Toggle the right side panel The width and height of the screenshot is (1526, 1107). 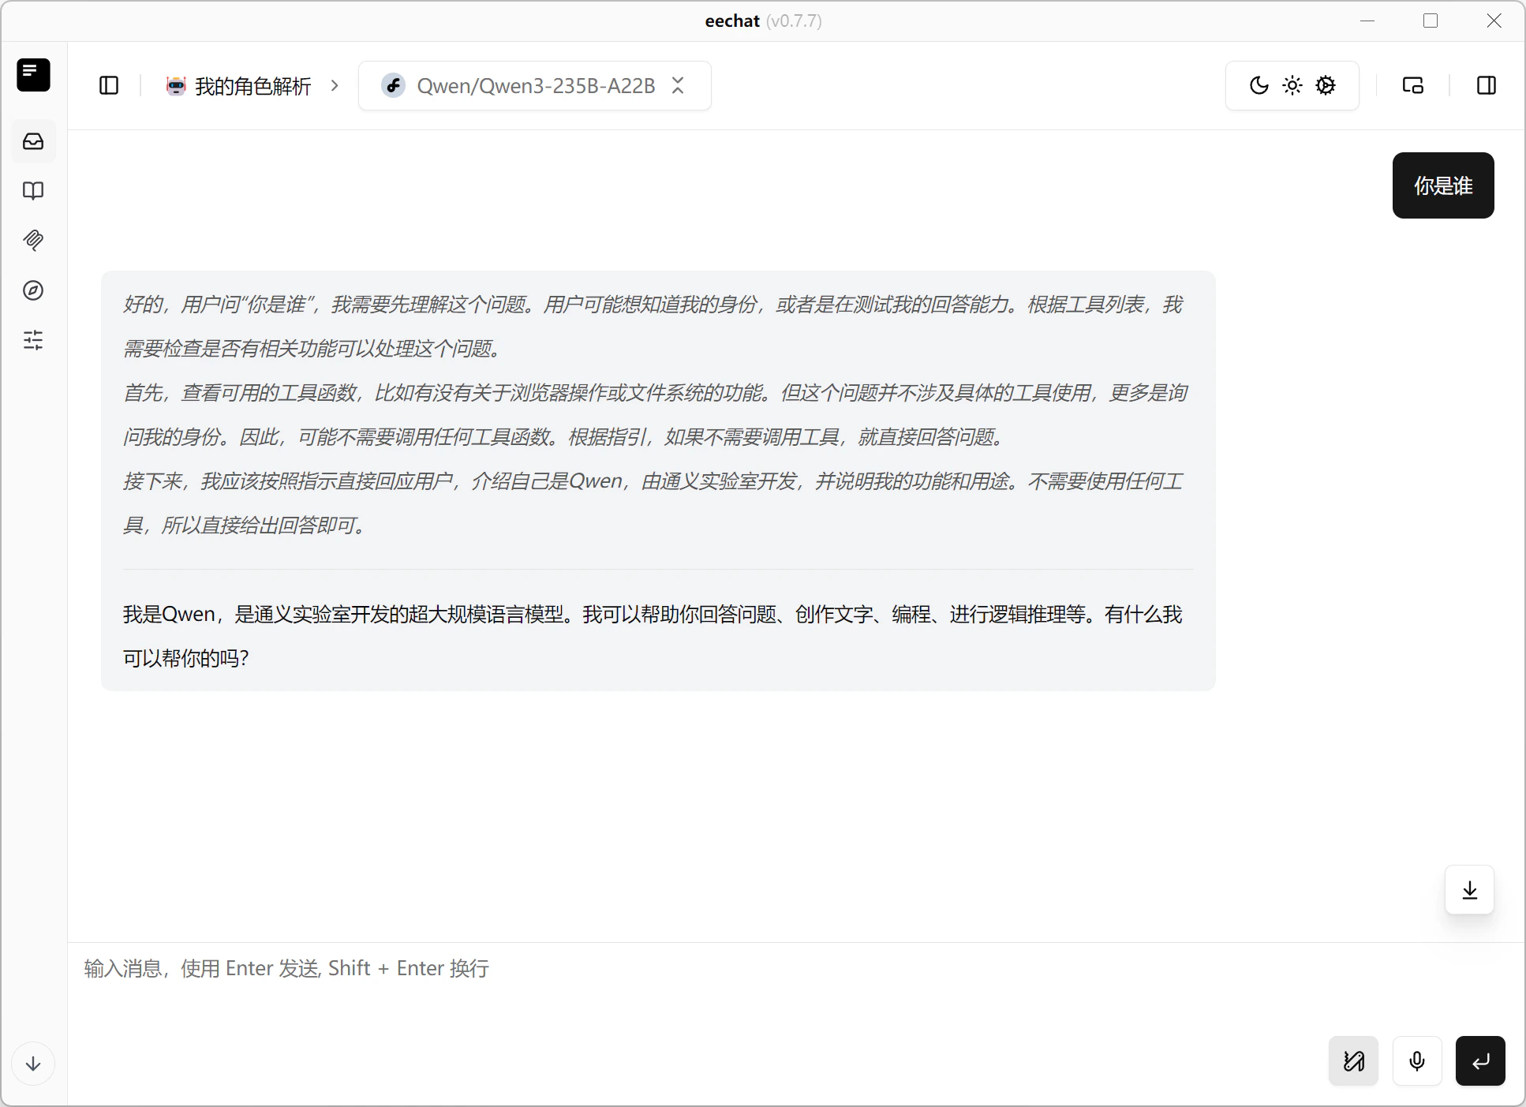(1486, 85)
